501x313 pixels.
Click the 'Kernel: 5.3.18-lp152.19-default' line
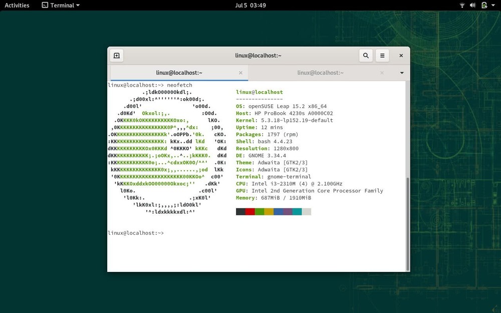285,120
